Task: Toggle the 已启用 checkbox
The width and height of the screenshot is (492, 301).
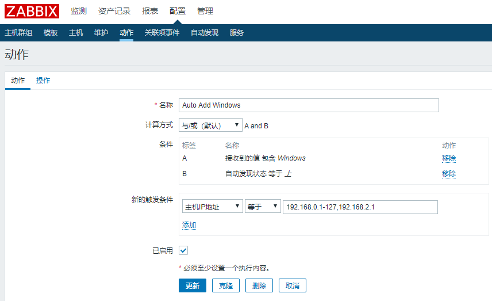Action: (x=183, y=250)
